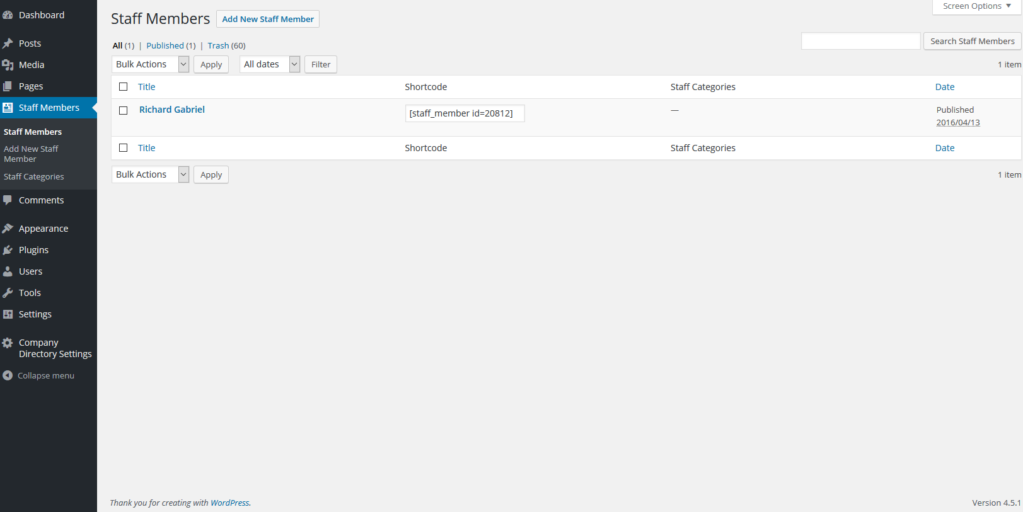Click the Posts pushpin icon
Screen dimensions: 1023x512
point(8,43)
